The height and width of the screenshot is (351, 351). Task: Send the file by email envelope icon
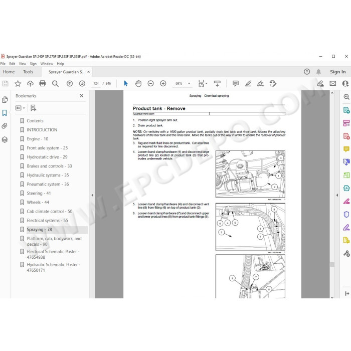[333, 84]
